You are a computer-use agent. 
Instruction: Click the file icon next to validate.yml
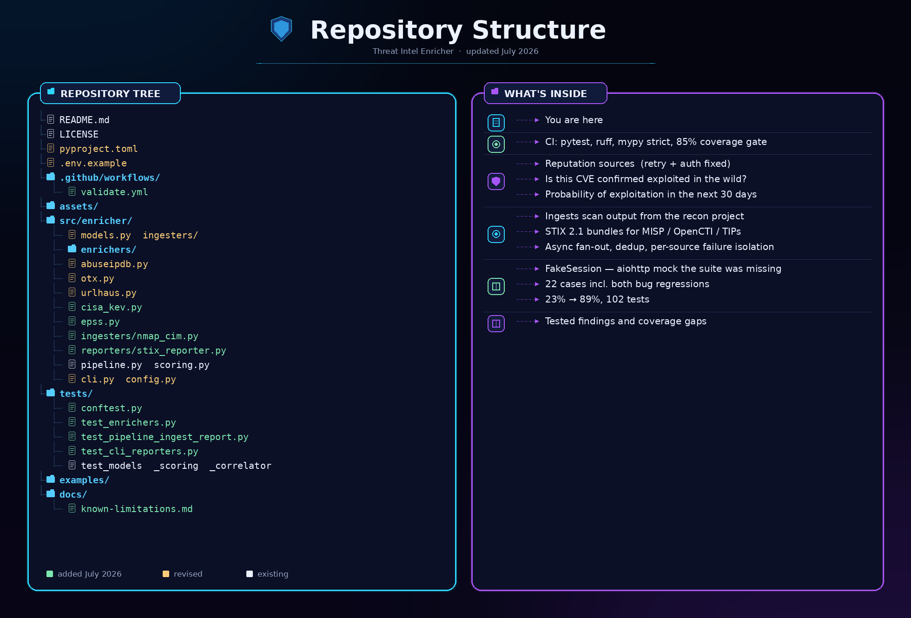[x=72, y=191]
